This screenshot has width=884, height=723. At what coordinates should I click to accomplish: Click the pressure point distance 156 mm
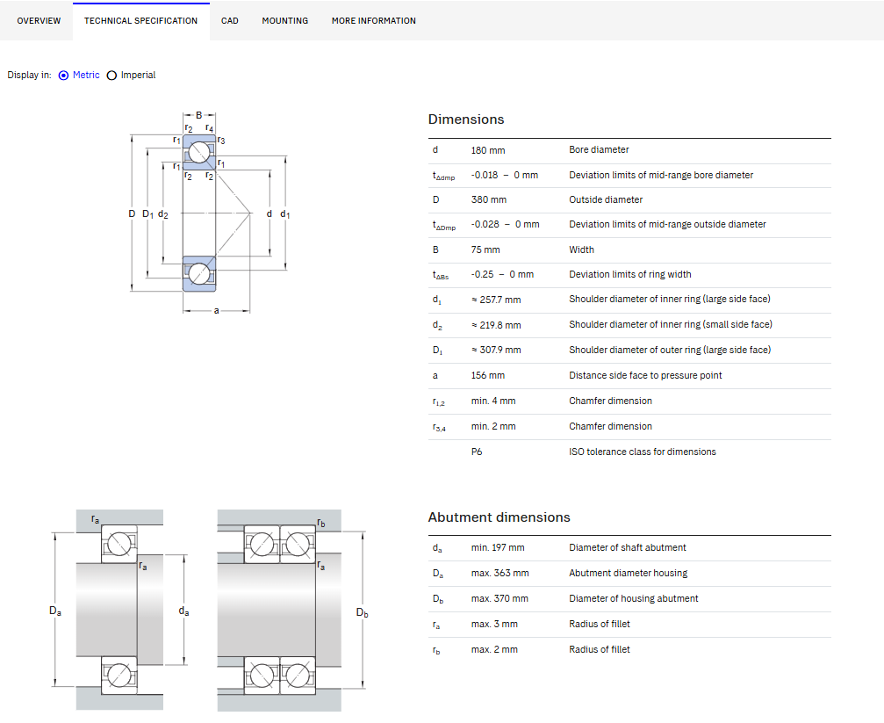tap(488, 375)
